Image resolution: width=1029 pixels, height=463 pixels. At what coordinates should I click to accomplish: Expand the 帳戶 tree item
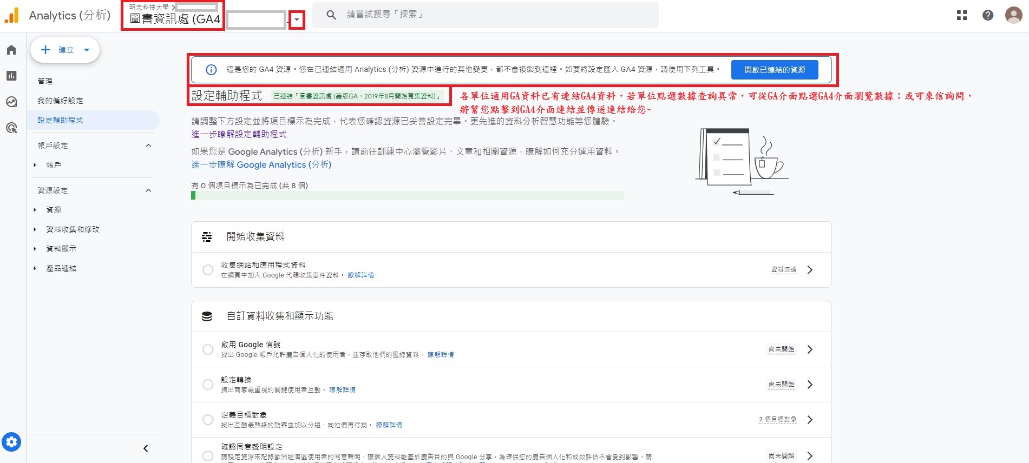tap(35, 165)
